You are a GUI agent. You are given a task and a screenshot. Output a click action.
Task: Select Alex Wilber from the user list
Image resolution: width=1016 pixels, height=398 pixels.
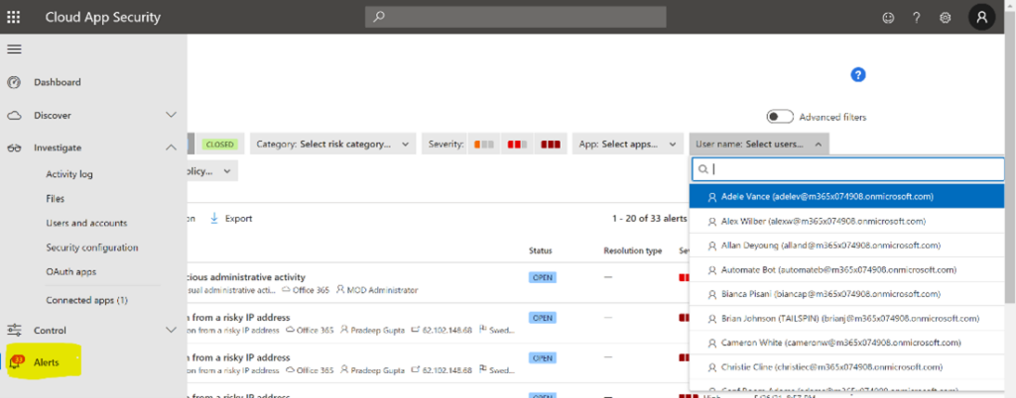[847, 221]
